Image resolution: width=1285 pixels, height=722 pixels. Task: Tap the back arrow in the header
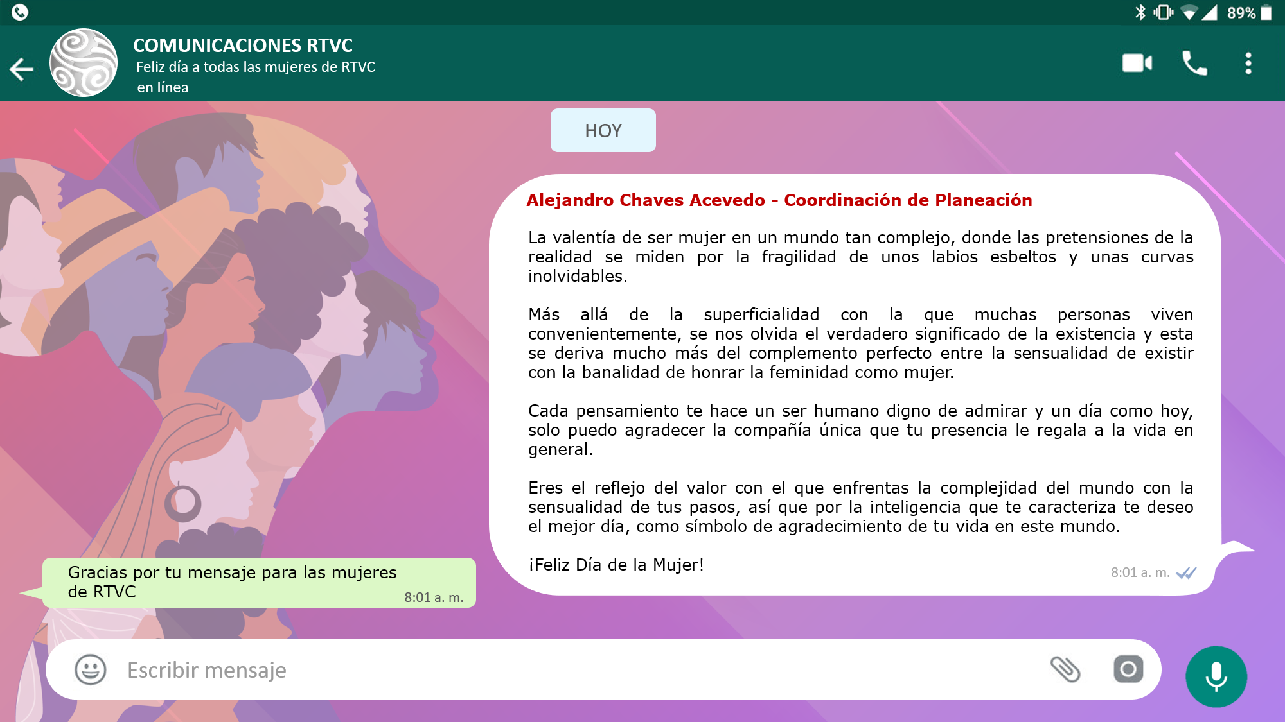pos(21,69)
